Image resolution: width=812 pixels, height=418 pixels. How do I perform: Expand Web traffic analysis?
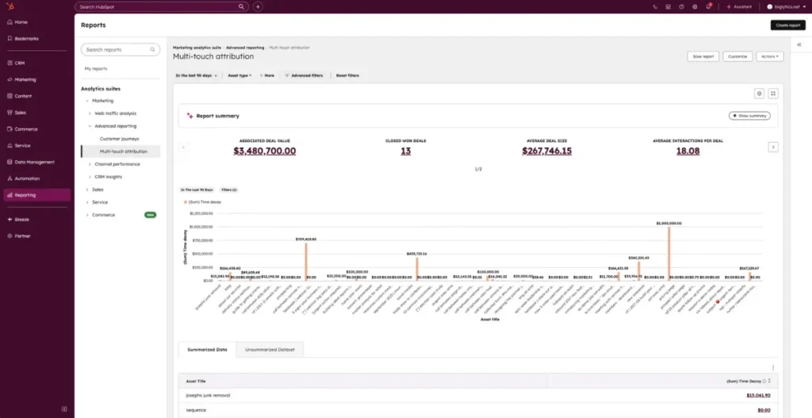tap(90, 113)
